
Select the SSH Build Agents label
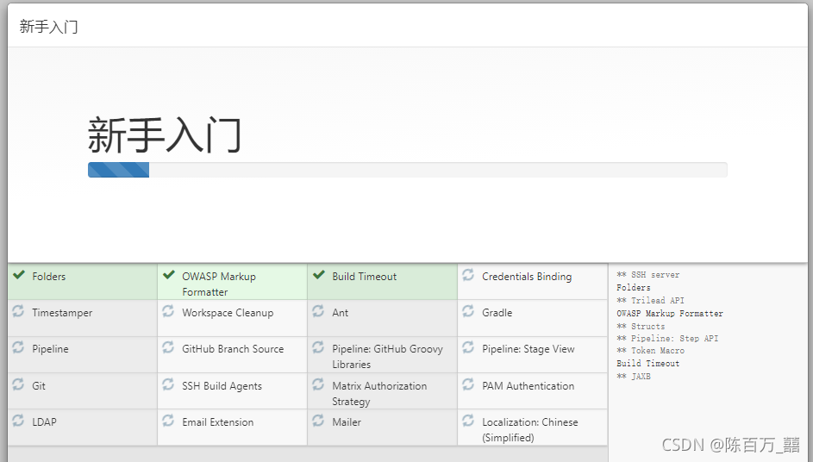pos(222,386)
